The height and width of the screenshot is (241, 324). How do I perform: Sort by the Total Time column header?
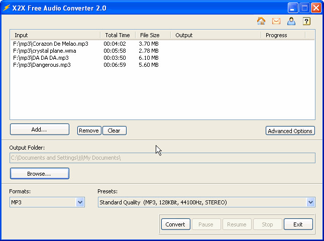pyautogui.click(x=118, y=35)
